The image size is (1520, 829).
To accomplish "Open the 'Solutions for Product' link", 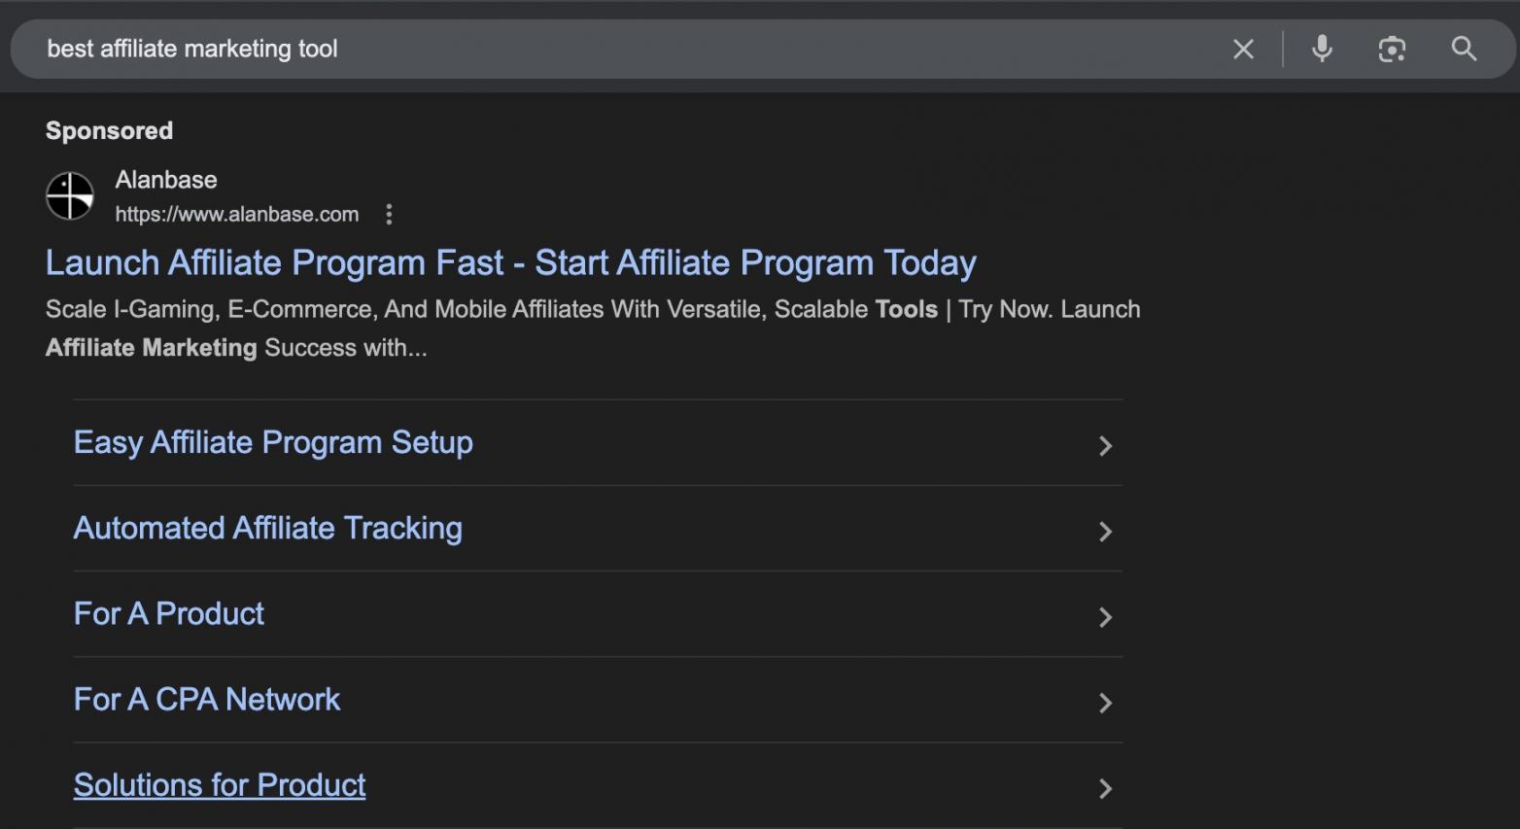I will (x=220, y=784).
